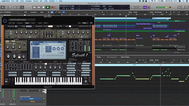Open macOS Spotlight search icon
This screenshot has height=106, width=189.
click(x=183, y=1)
